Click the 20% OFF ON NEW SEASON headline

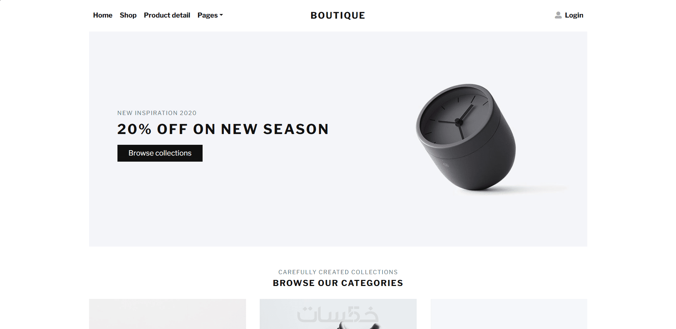223,129
